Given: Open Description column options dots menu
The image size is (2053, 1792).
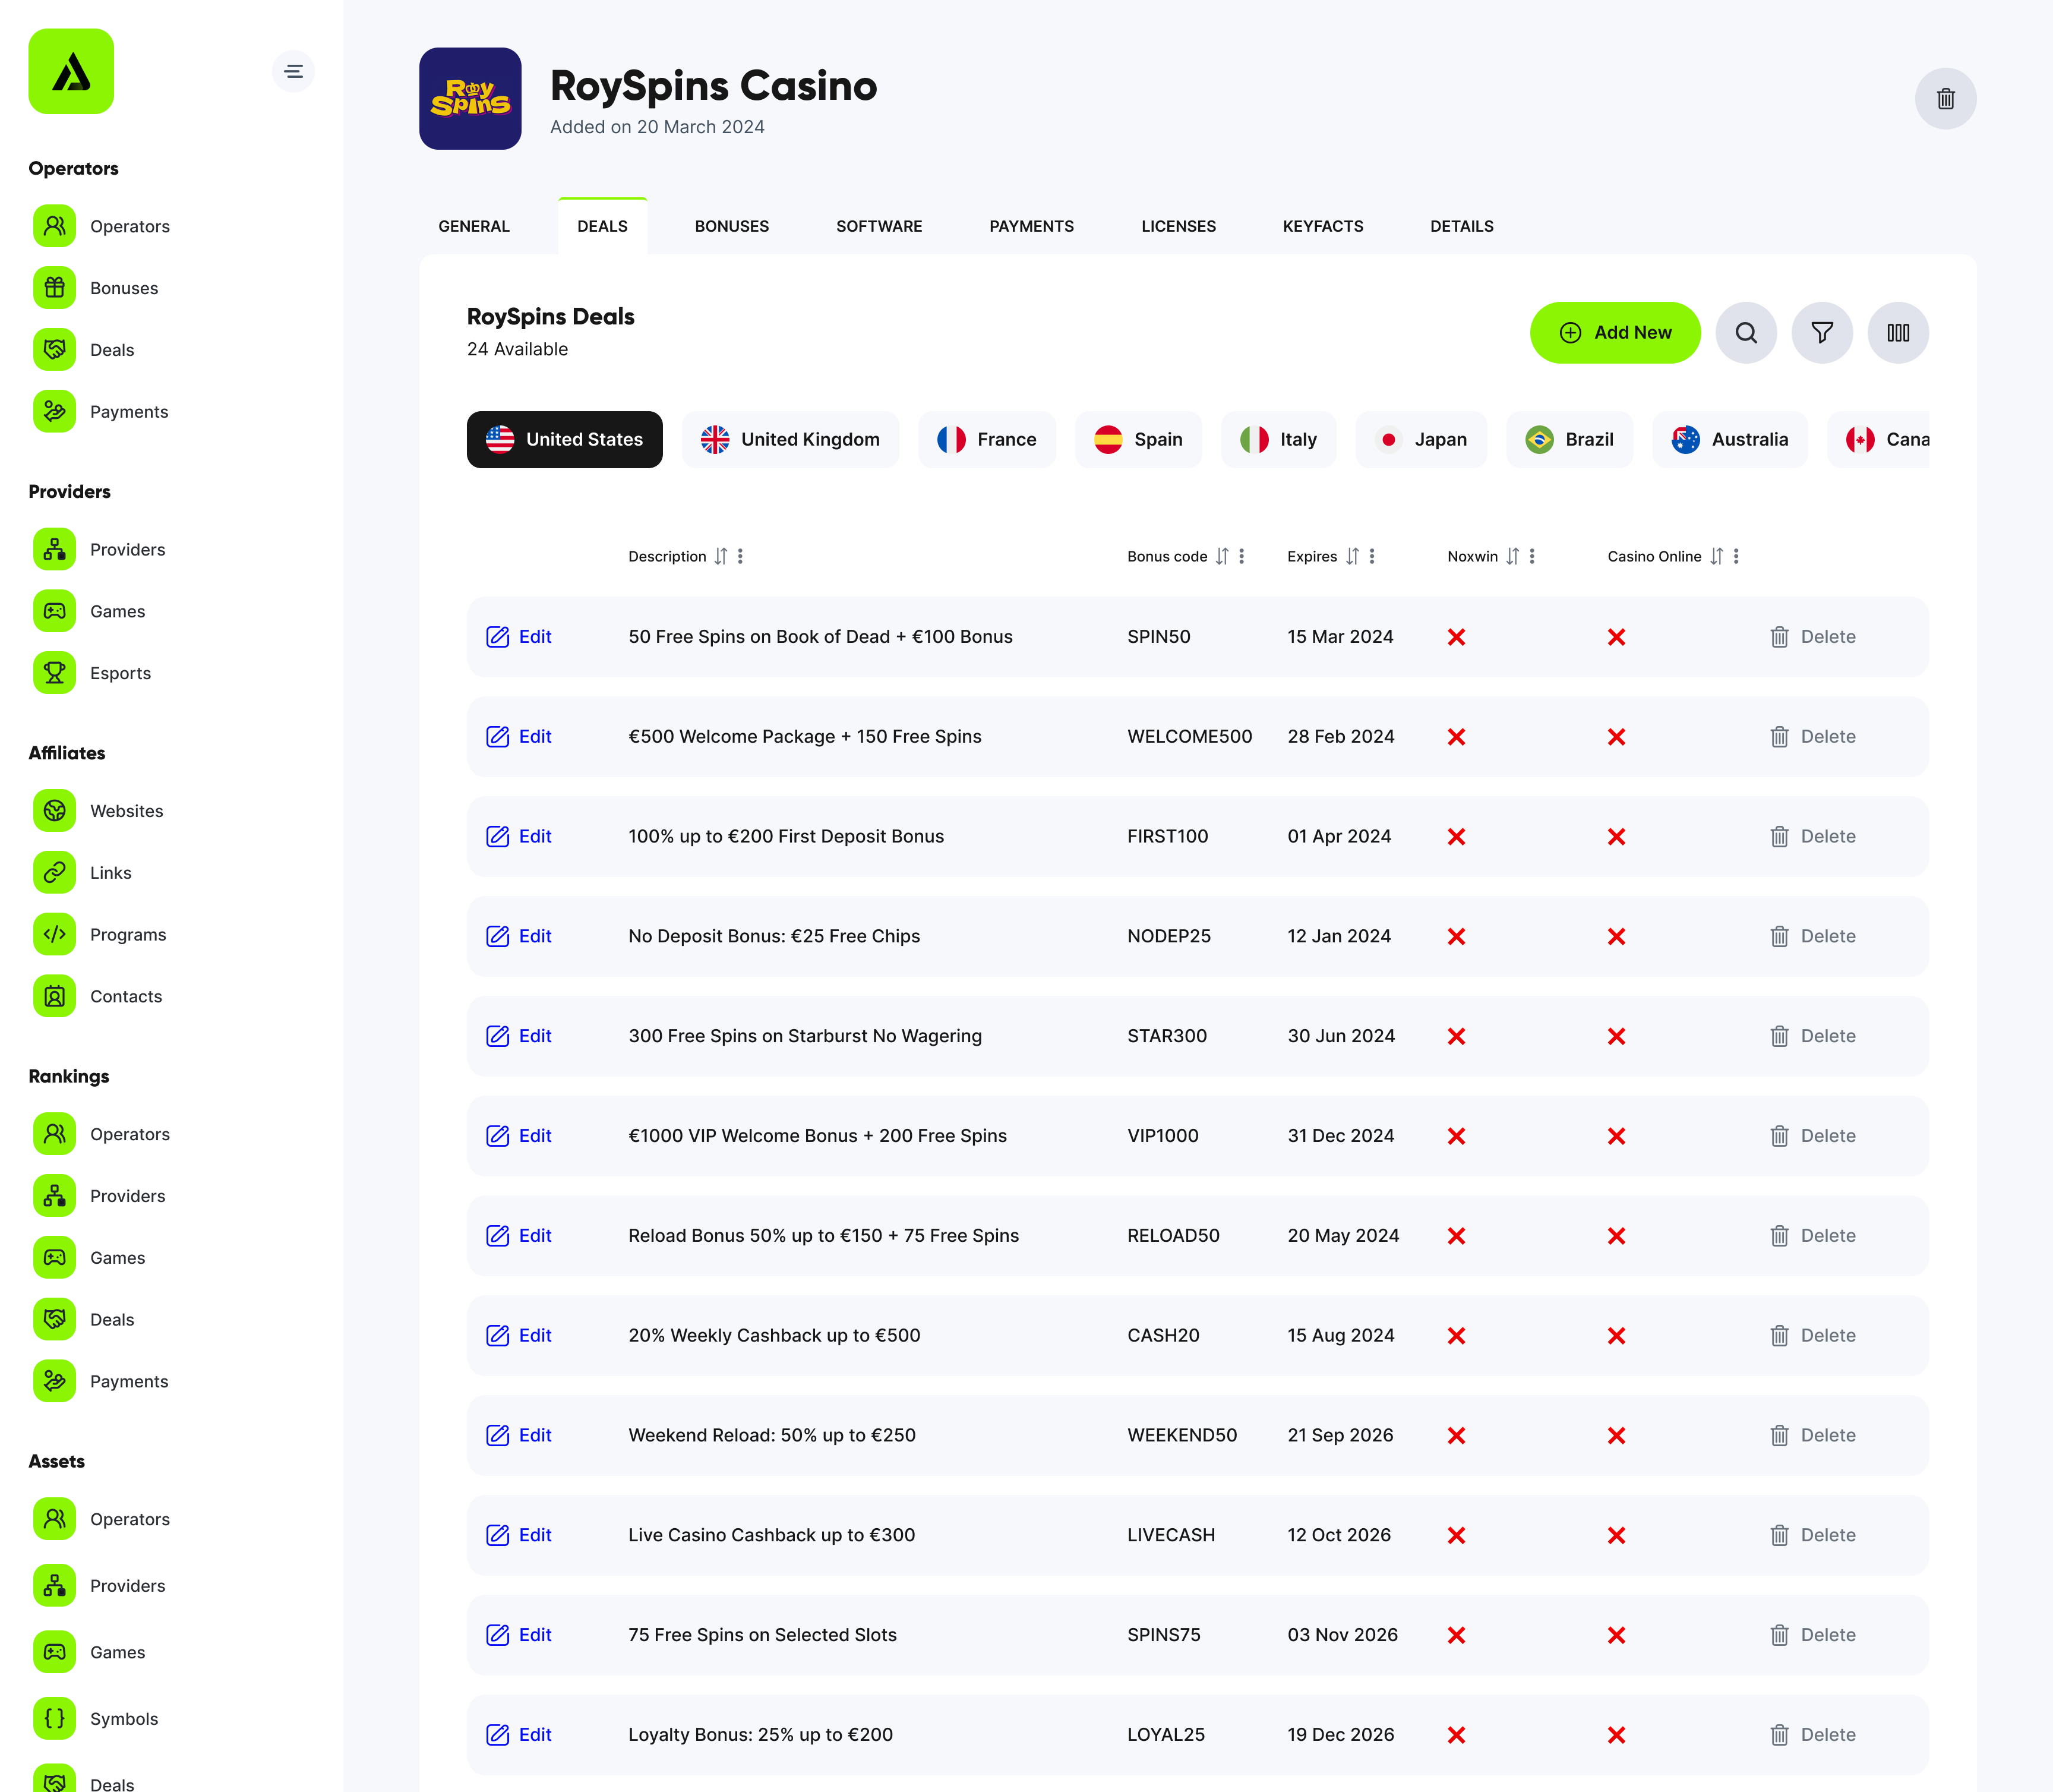Looking at the screenshot, I should [741, 556].
